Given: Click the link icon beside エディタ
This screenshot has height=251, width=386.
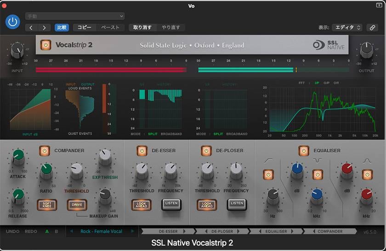Looking at the screenshot, I should 372,27.
